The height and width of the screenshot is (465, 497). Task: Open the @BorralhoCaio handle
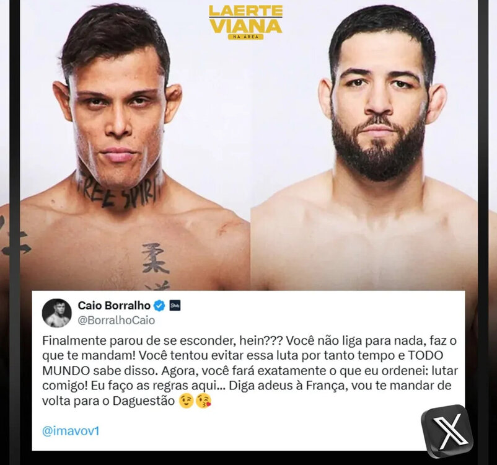117,321
